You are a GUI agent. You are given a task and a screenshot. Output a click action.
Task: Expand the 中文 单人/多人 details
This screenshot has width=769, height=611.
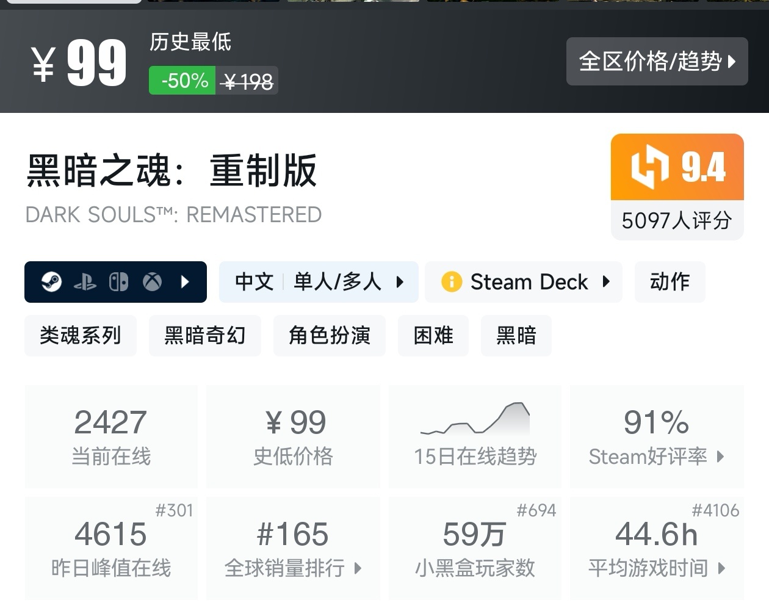319,282
